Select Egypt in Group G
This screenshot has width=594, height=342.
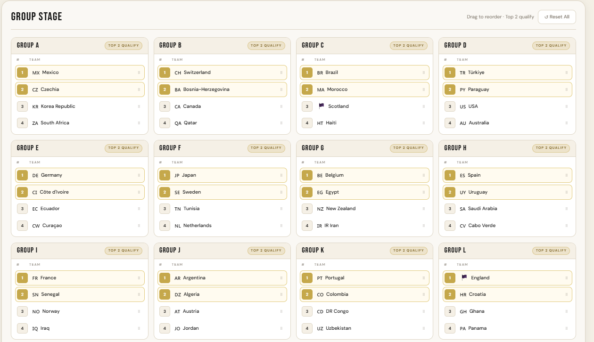coord(364,192)
